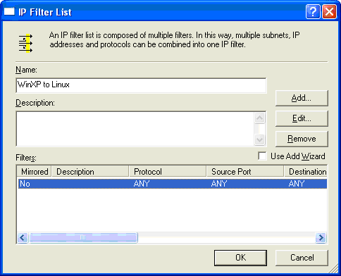Click the IP filter list arrows icon
The height and width of the screenshot is (276, 341).
pyautogui.click(x=25, y=43)
